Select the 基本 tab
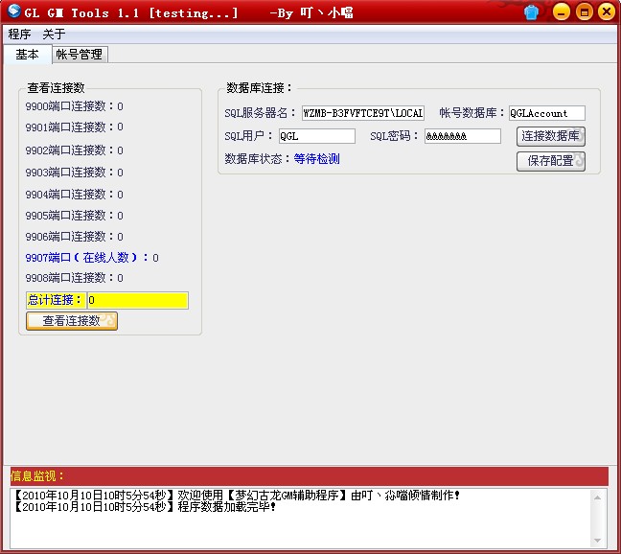 click(27, 55)
